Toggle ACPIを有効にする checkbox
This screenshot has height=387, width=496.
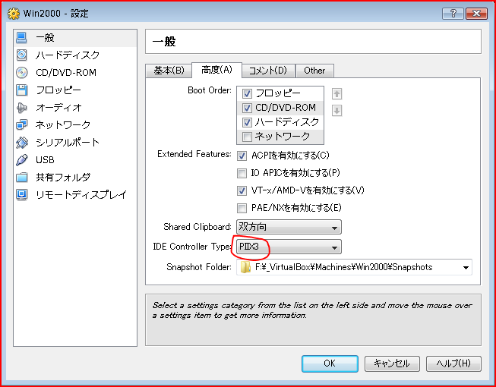pyautogui.click(x=242, y=156)
